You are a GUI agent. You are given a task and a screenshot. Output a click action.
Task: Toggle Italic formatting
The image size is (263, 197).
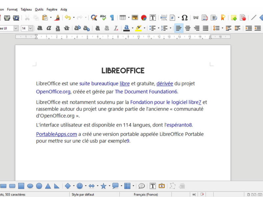pos(49,28)
